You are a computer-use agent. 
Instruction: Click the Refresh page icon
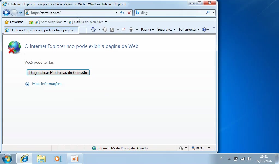(x=122, y=13)
